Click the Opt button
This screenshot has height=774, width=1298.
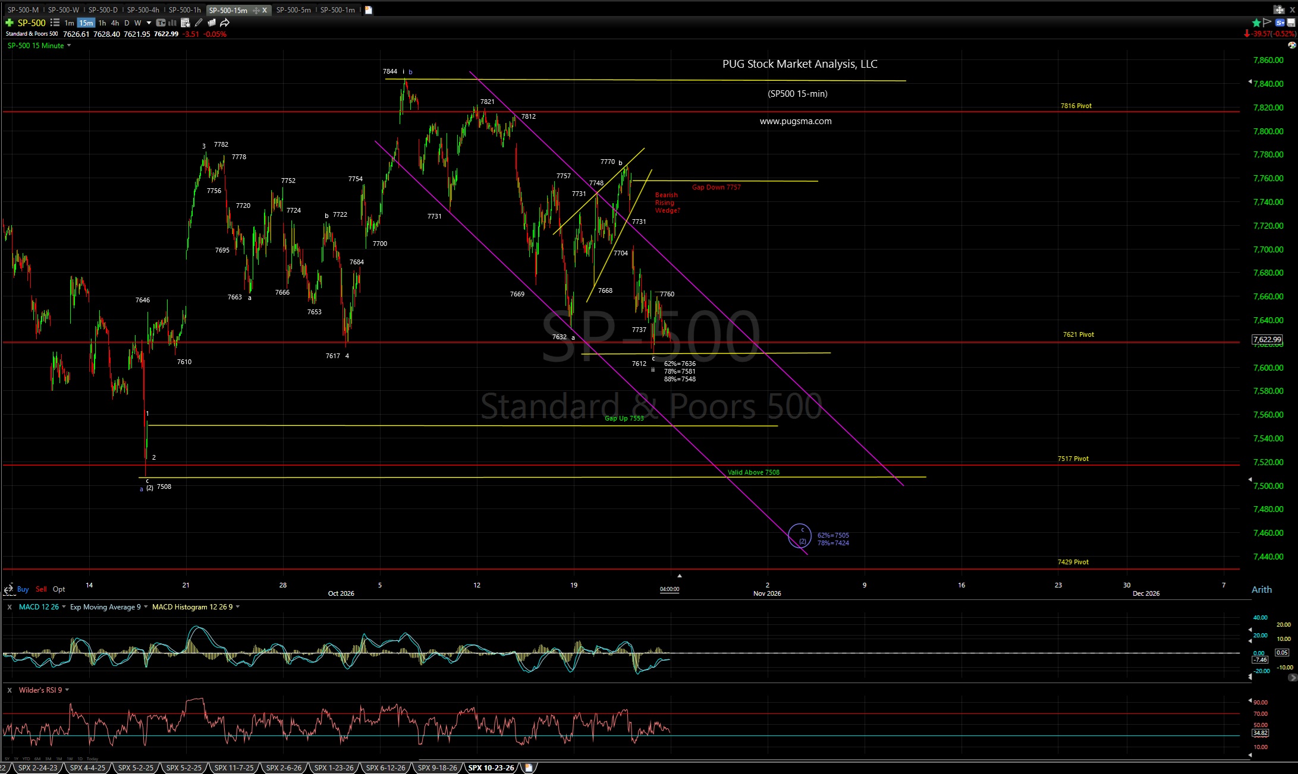point(59,589)
